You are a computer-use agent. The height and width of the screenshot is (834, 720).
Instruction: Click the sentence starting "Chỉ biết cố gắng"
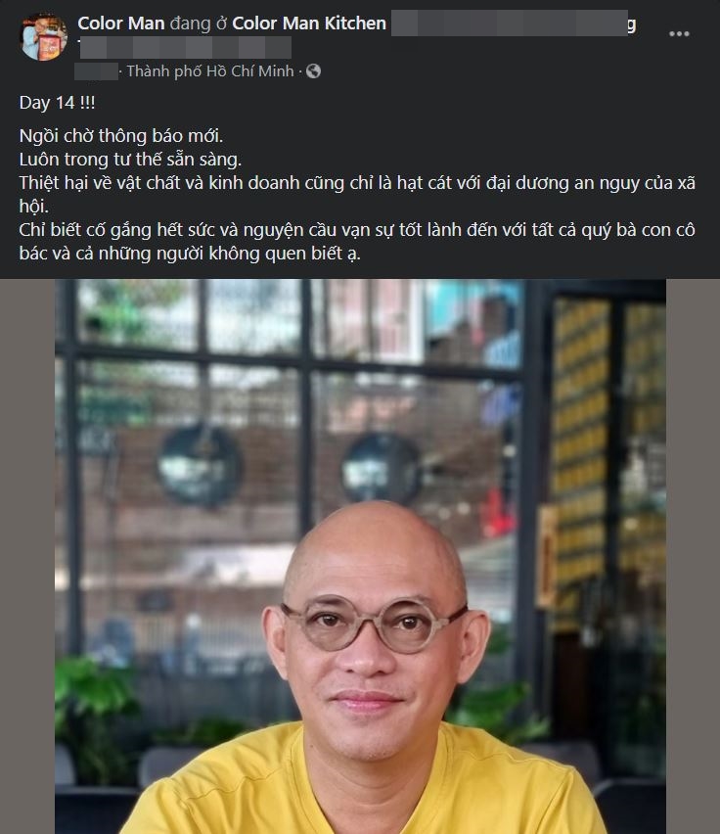pyautogui.click(x=357, y=241)
